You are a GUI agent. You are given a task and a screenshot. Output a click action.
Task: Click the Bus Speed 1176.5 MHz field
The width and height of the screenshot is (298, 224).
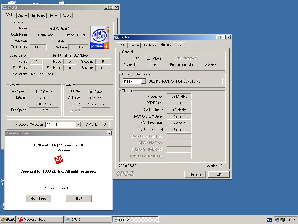point(44,110)
